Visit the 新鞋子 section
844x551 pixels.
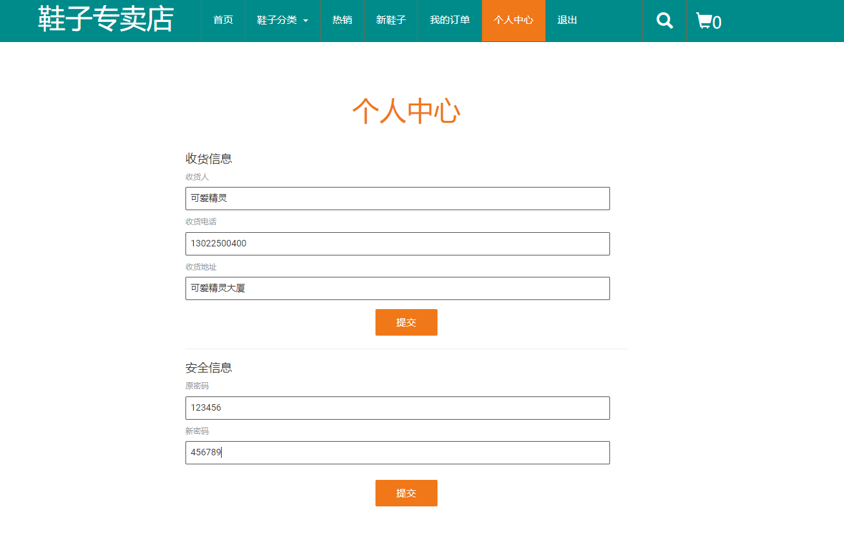[390, 20]
